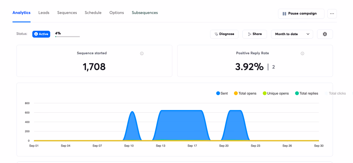This screenshot has height=163, width=353.
Task: Click the Pause campaign button
Action: coord(301,14)
